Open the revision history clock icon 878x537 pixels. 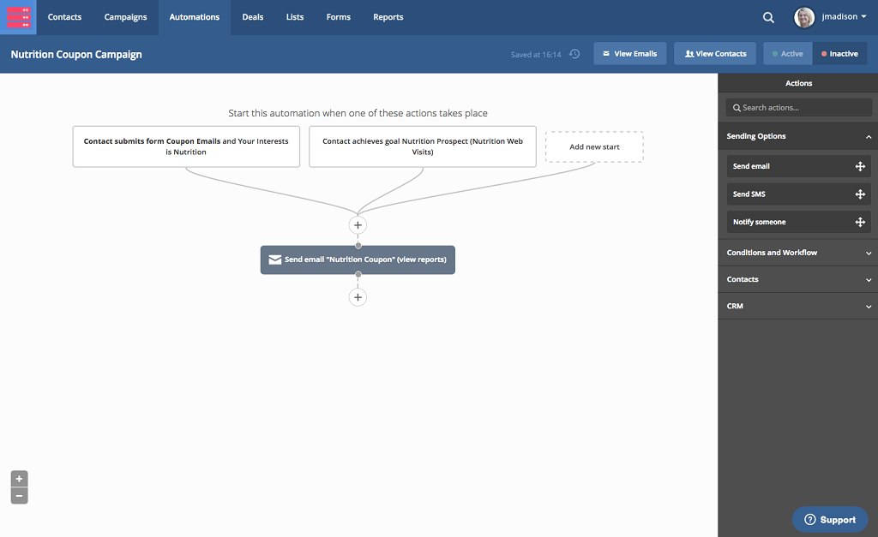point(574,54)
